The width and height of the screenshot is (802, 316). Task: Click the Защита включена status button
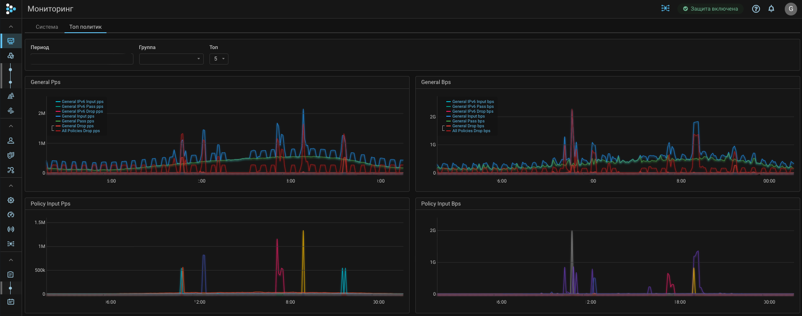pos(710,9)
